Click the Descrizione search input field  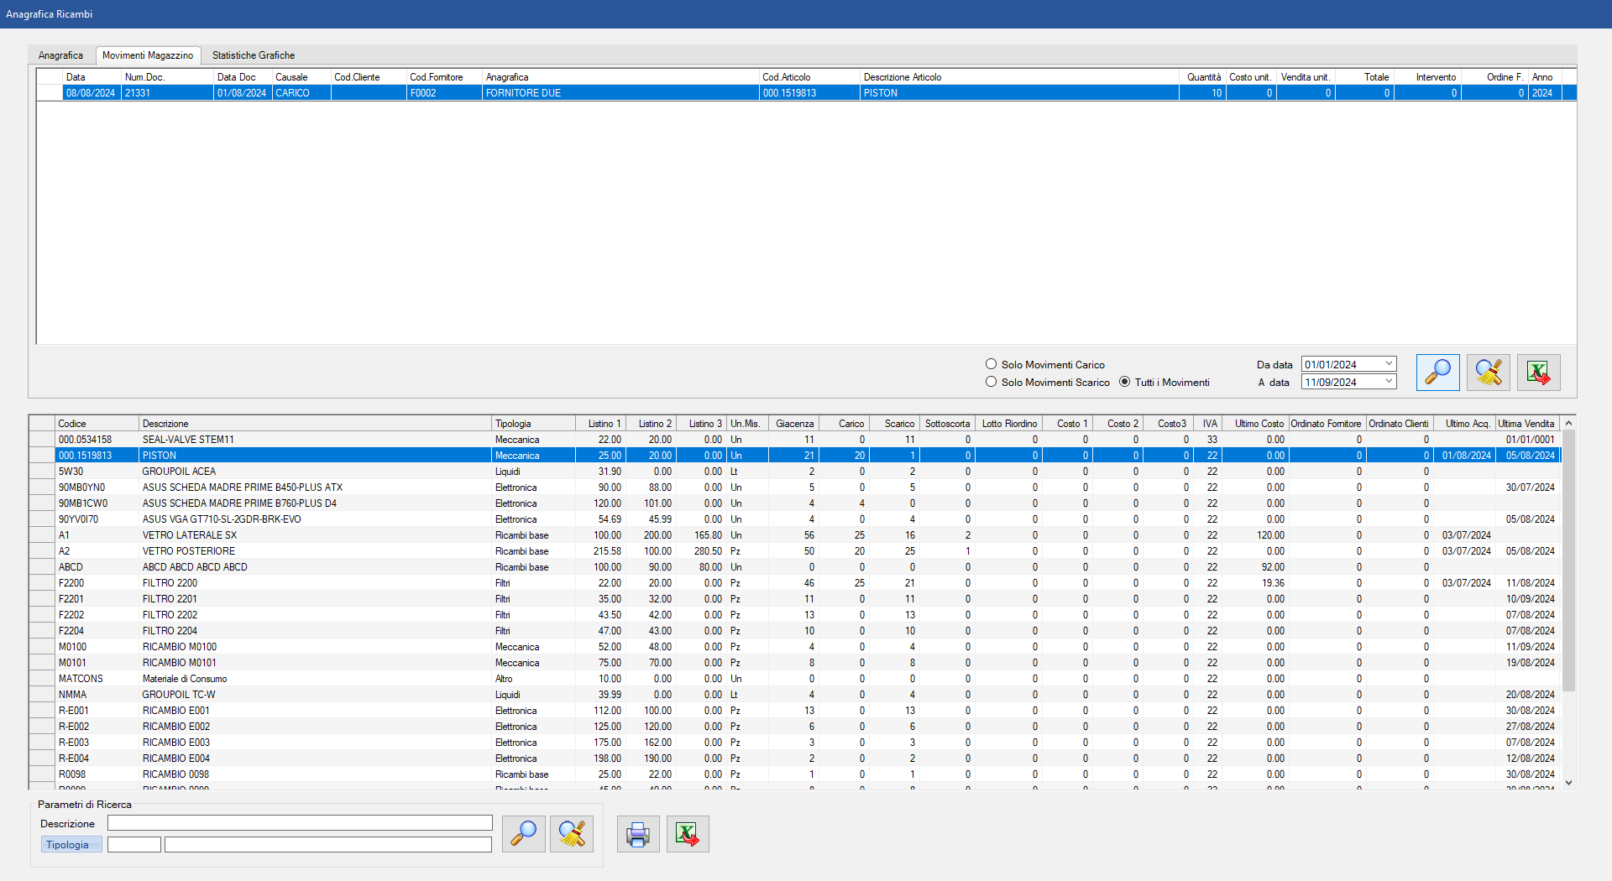(x=300, y=823)
